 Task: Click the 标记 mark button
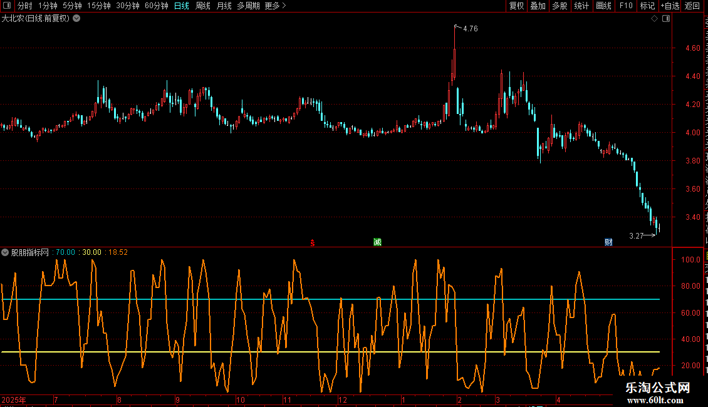point(647,6)
